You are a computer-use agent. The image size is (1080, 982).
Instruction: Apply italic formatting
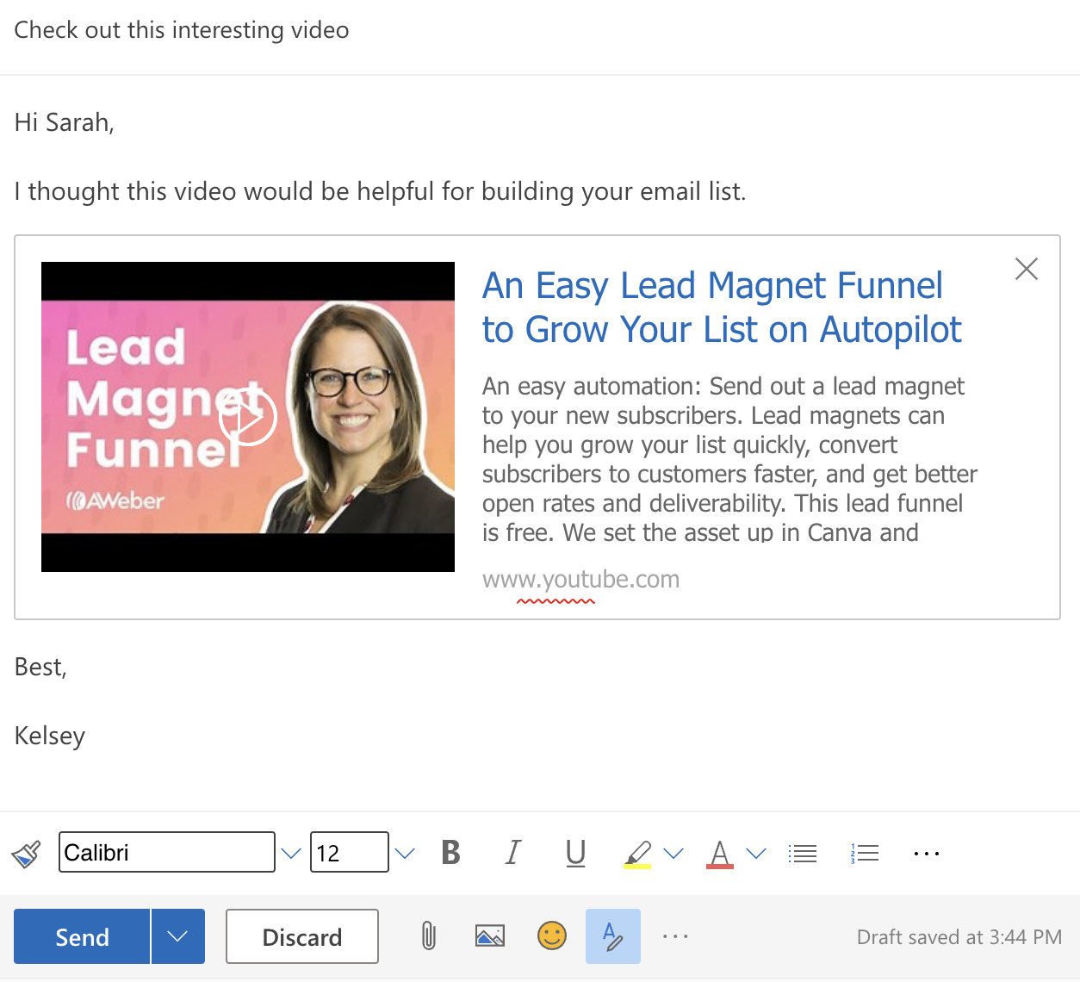512,853
